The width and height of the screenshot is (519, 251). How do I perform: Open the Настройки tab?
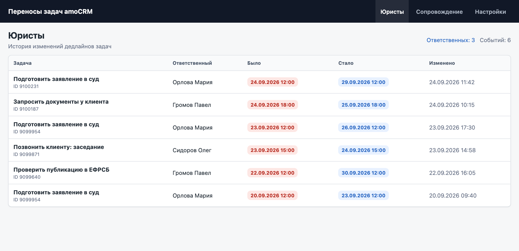(x=490, y=12)
